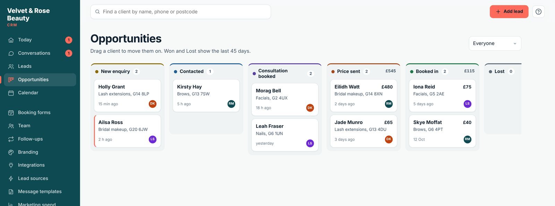Click the Lead sources lightning icon
Image resolution: width=555 pixels, height=206 pixels.
(x=11, y=178)
